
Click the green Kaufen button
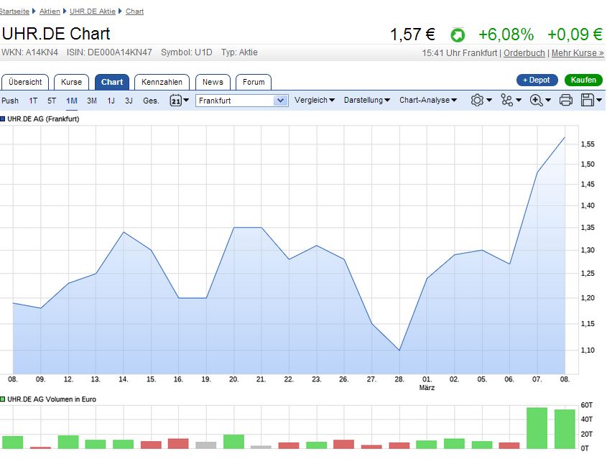pyautogui.click(x=583, y=80)
